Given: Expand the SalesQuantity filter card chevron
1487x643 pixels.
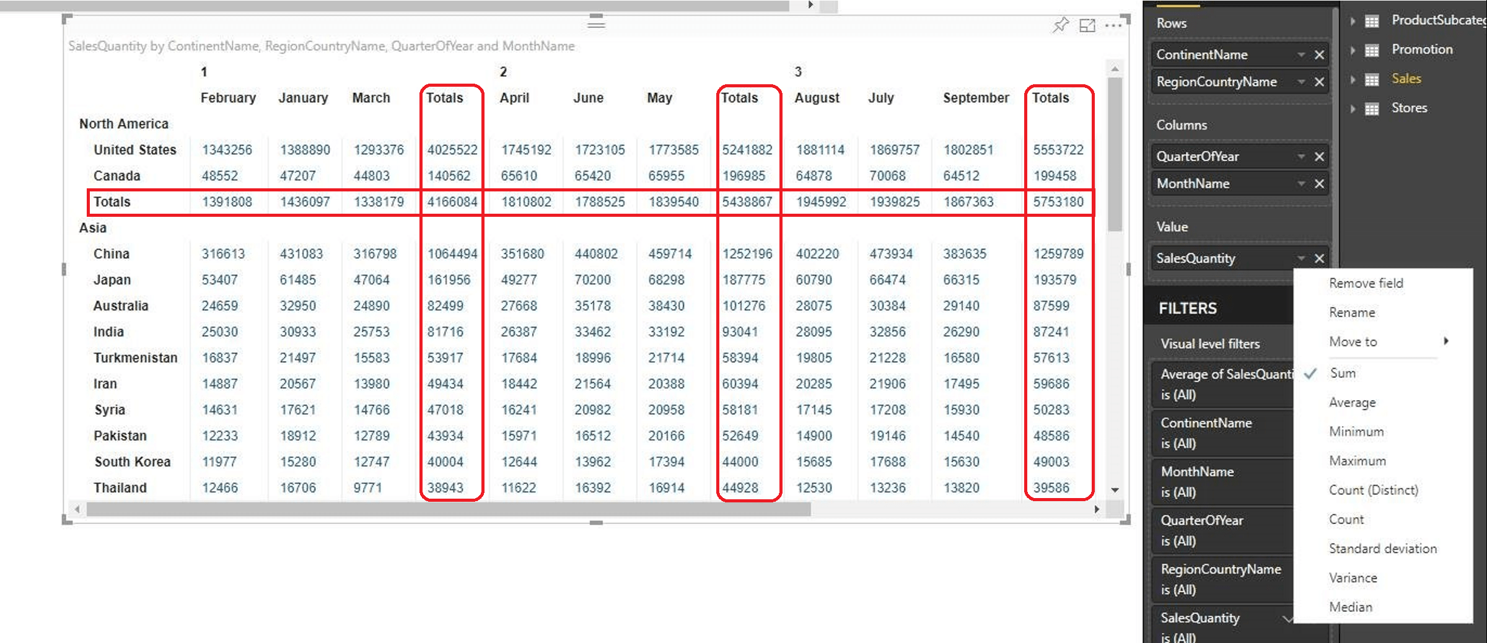Looking at the screenshot, I should pos(1289,619).
